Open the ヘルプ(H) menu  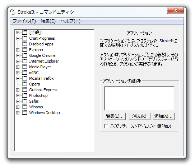tap(70, 21)
